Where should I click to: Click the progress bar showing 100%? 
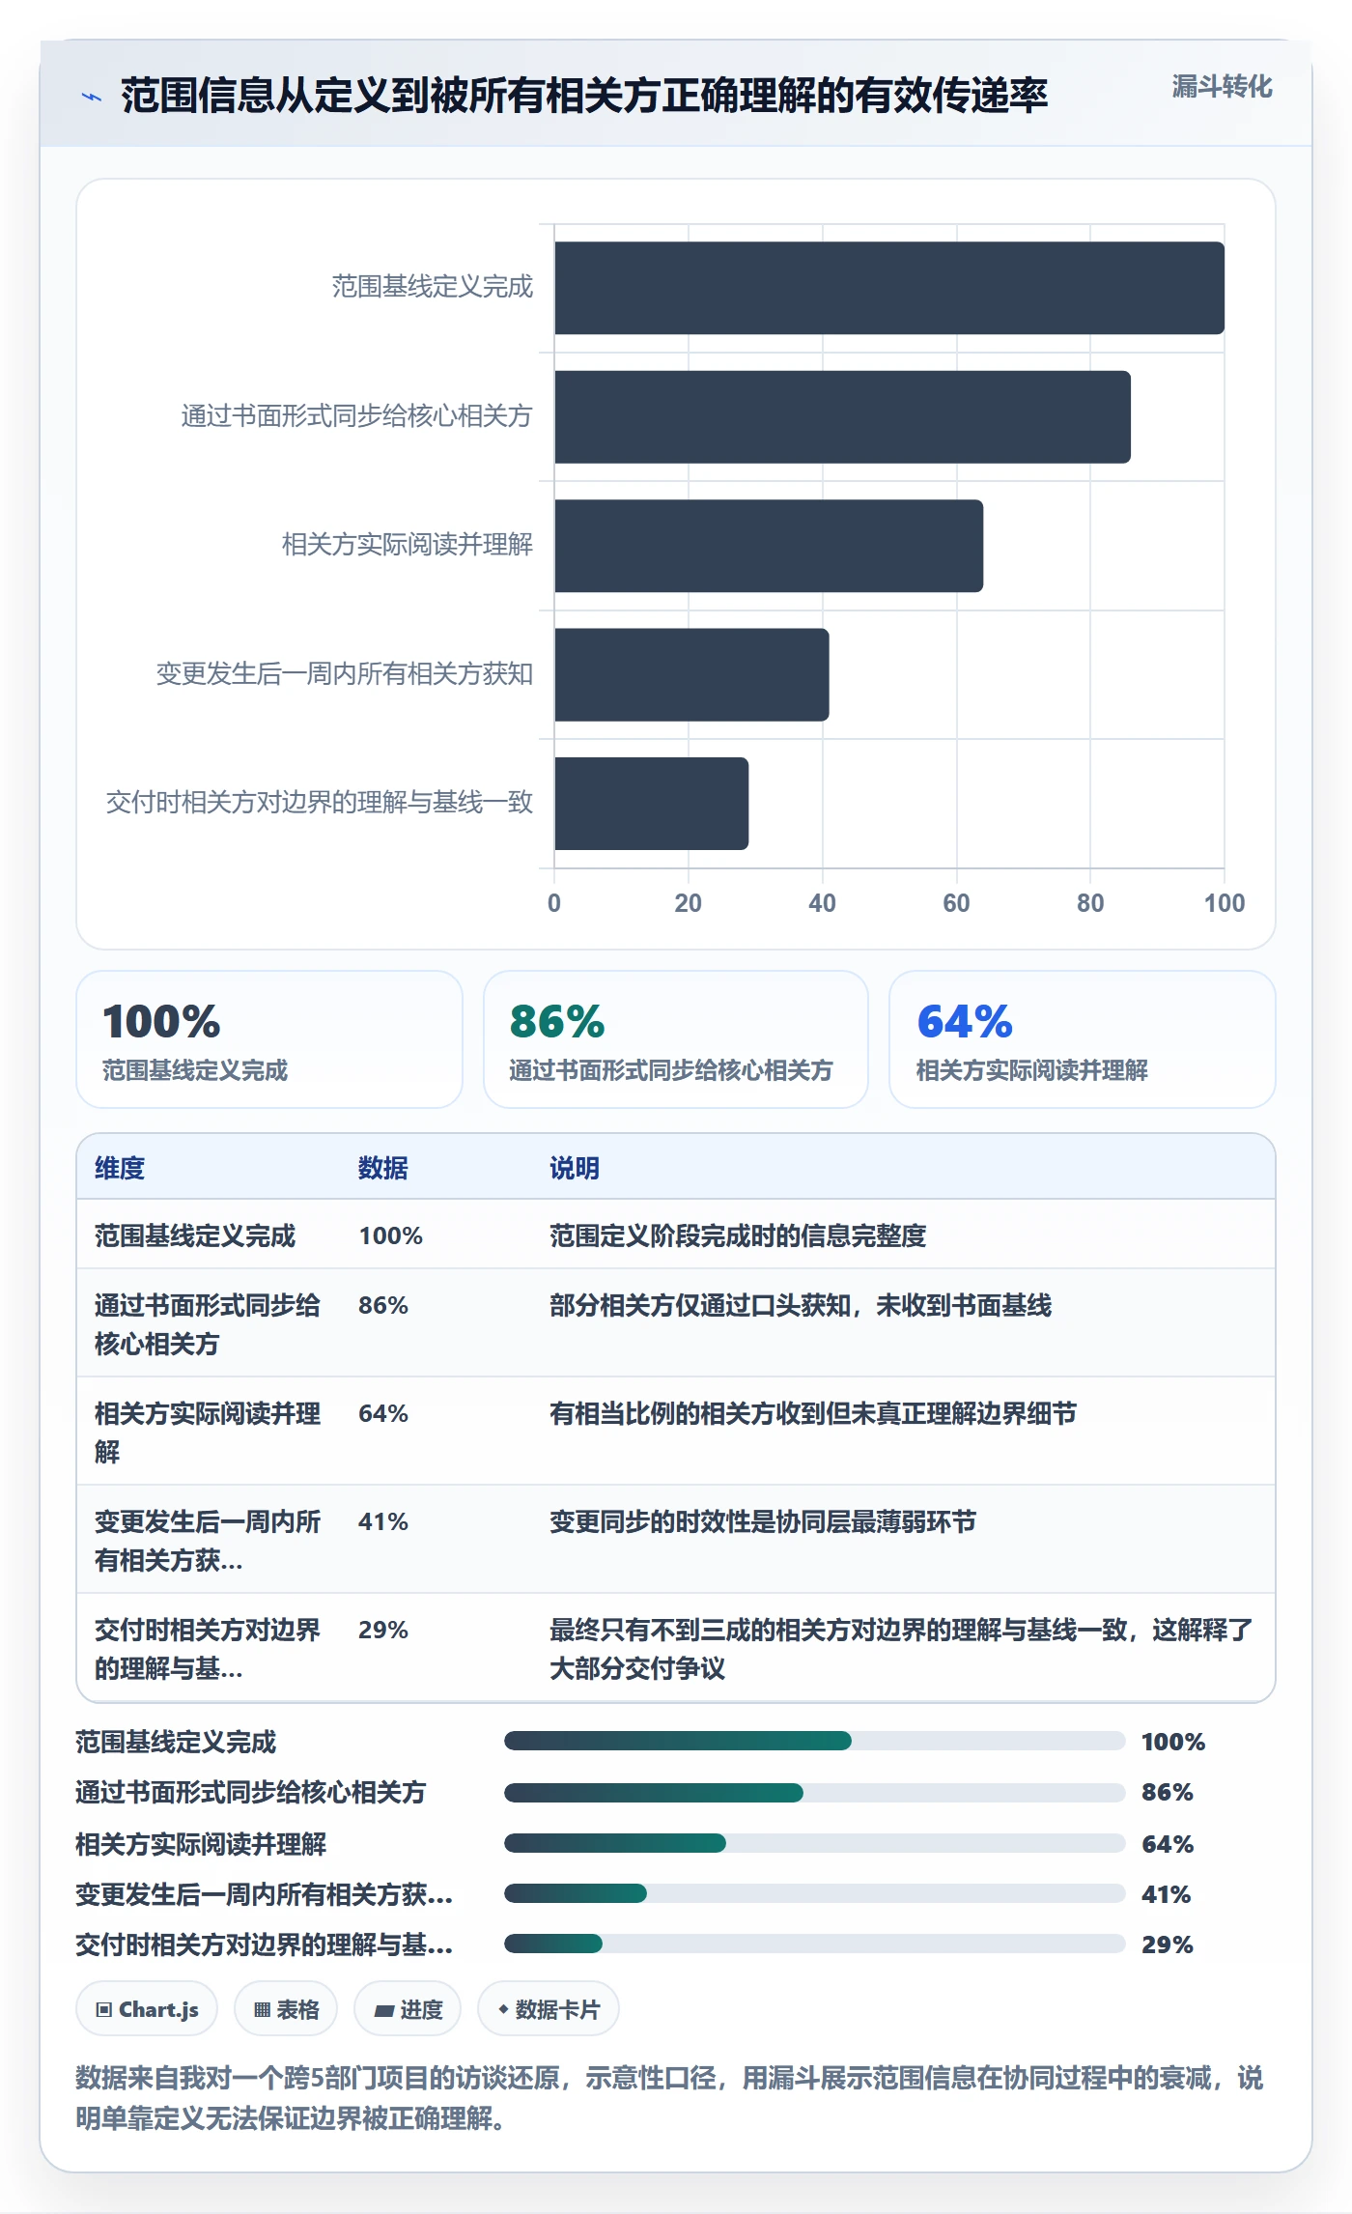point(814,1741)
